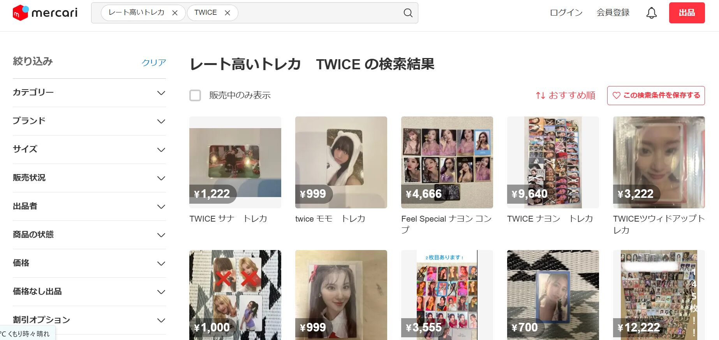The height and width of the screenshot is (340, 719).
Task: Click the 会員登録 link
Action: coord(613,13)
